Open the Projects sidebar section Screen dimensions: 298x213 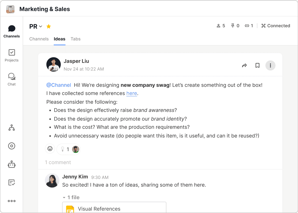pyautogui.click(x=12, y=56)
